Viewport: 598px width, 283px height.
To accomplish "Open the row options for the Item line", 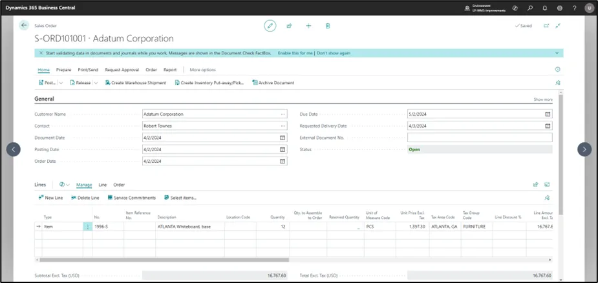I will click(88, 227).
